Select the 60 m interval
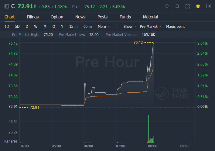Screen dimensions: 215x151 click(87, 27)
